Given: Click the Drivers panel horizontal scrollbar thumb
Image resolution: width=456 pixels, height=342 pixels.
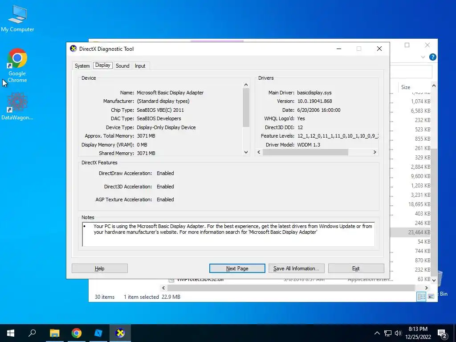Looking at the screenshot, I should click(x=305, y=152).
